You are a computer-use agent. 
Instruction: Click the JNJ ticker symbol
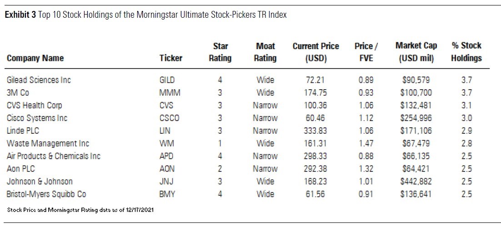coord(166,182)
